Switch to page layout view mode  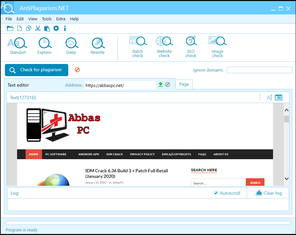pos(279,97)
